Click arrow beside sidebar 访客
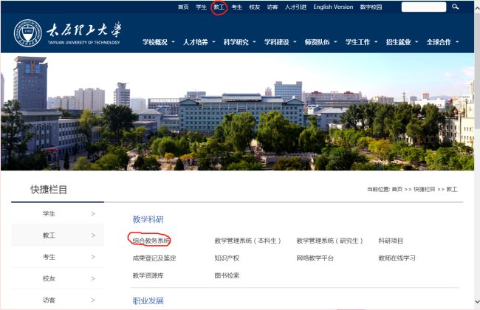Screen dimensions: 480x310 pos(93,300)
